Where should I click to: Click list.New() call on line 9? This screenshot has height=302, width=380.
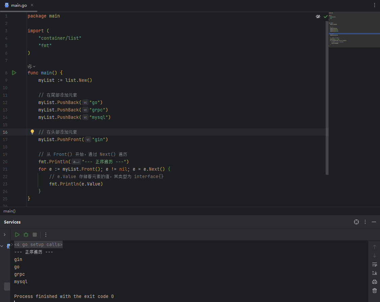(78, 80)
